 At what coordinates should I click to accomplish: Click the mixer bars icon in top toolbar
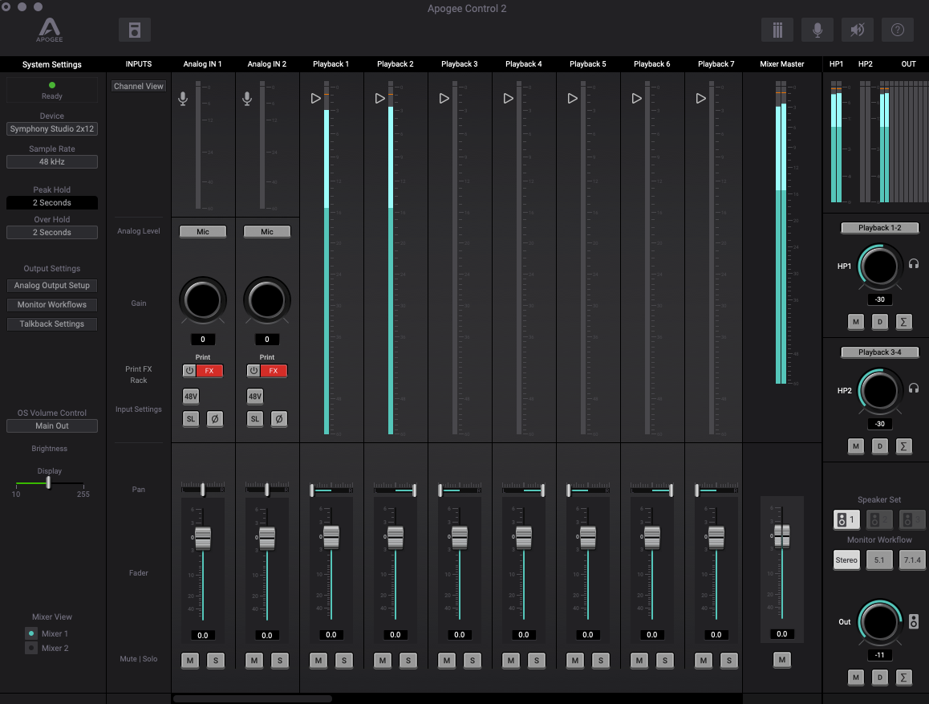coord(777,30)
